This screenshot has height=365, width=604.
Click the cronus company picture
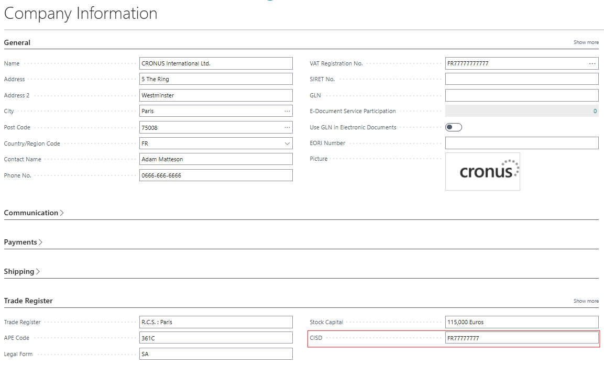482,171
